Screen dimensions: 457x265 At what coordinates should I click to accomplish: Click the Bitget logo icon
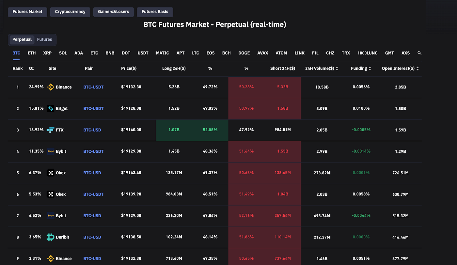pos(51,109)
